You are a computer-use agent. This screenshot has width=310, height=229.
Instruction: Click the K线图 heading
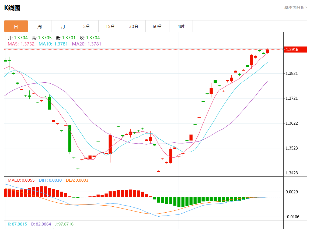click(12, 8)
